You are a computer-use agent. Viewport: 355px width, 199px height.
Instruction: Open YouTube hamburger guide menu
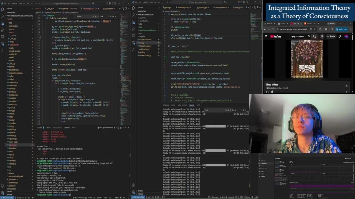tap(266, 36)
